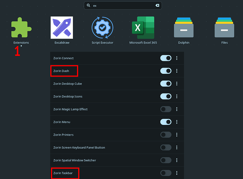Open the Zorin Desktop Cube options menu
Viewport: 243px width, 179px height.
click(x=177, y=84)
